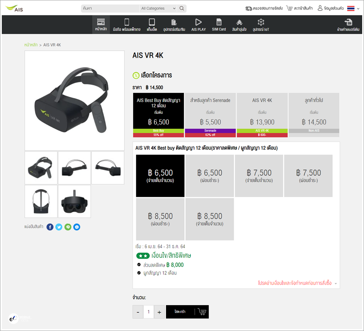Open the gadget products icon beside SIM Card
This screenshot has height=331, width=364.
(x=240, y=22)
